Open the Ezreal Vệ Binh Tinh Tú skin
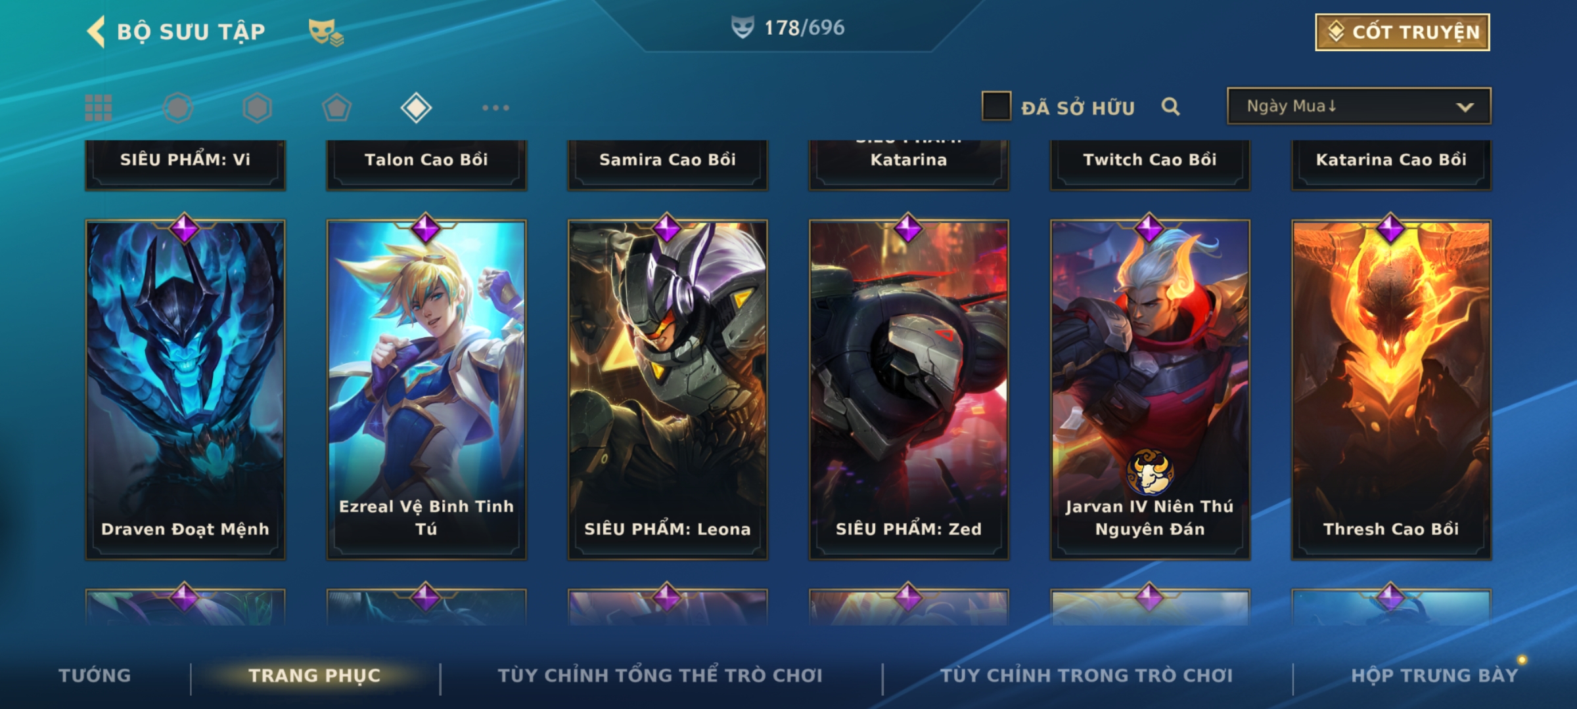1577x709 pixels. click(426, 390)
